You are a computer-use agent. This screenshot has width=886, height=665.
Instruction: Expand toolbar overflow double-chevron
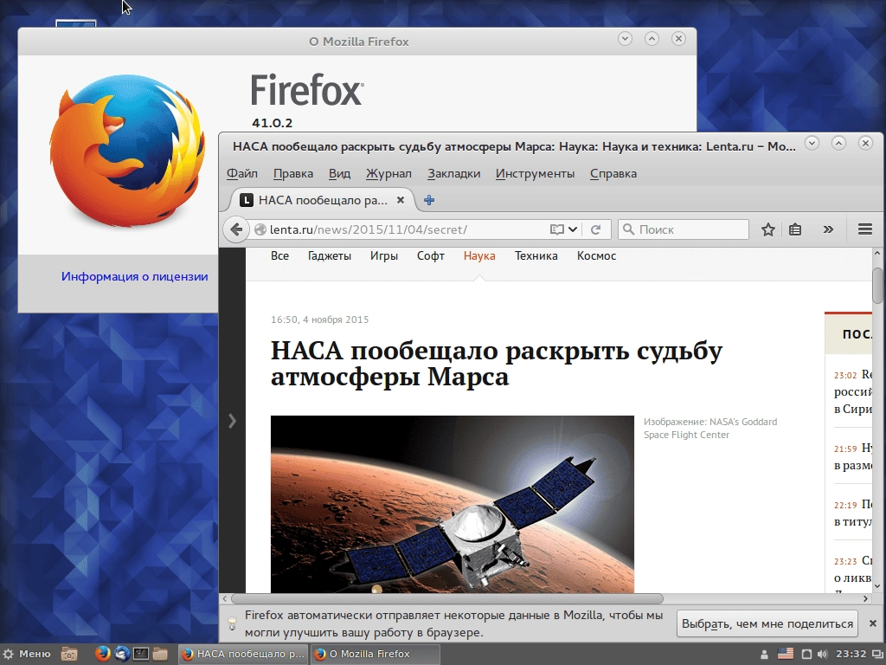828,229
